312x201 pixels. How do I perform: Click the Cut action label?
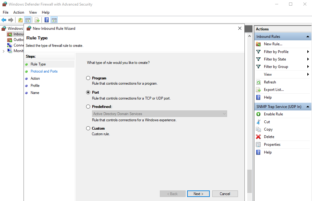coord(267,122)
